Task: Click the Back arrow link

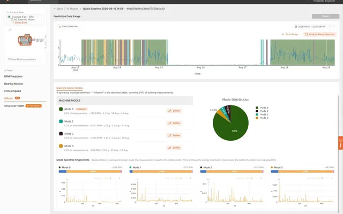Action: point(58,9)
